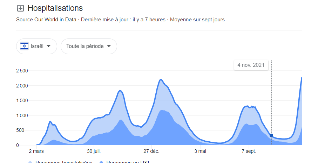Image resolution: width=318 pixels, height=163 pixels.
Task: Click the 30 juil. axis label
Action: click(93, 151)
